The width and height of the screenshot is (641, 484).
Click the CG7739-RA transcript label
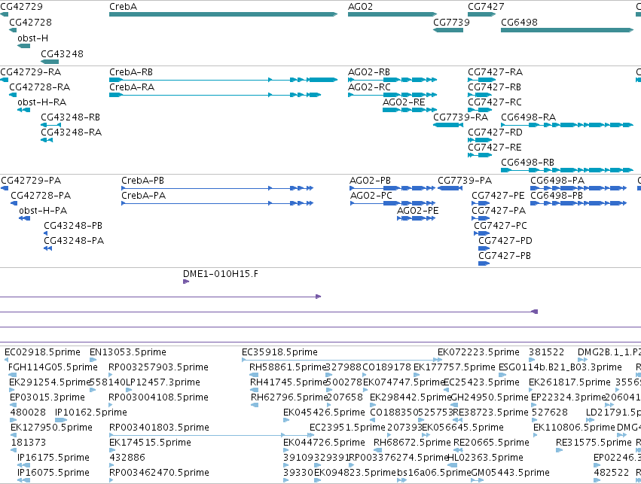tap(460, 117)
